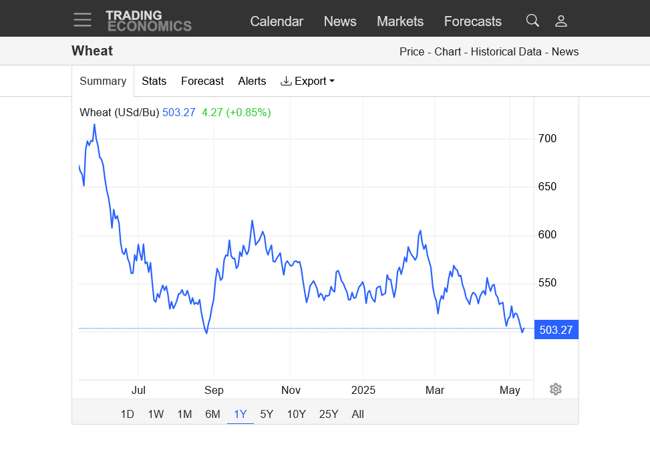Go to Calendar in top navigation
Screen dimensions: 650x452
coord(277,21)
